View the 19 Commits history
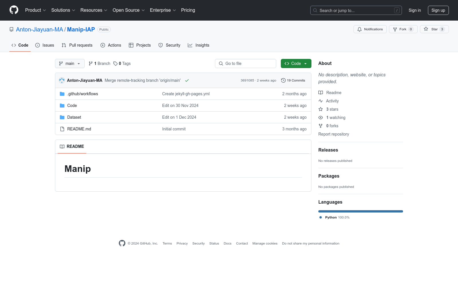Image resolution: width=458 pixels, height=286 pixels. click(293, 80)
